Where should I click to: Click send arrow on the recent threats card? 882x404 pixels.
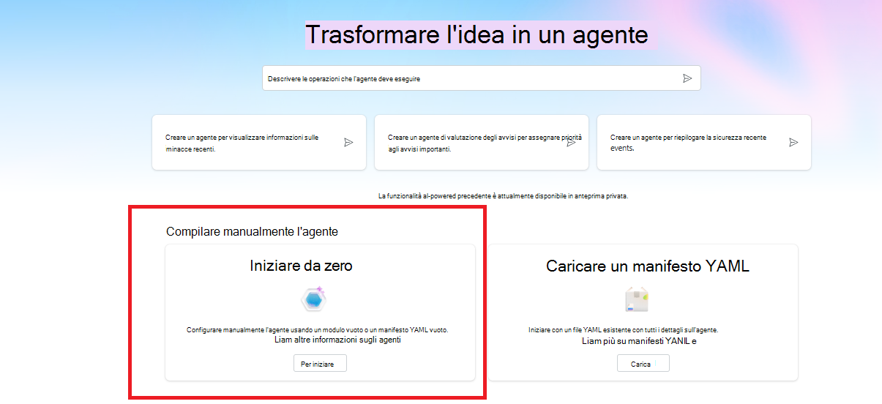click(348, 143)
